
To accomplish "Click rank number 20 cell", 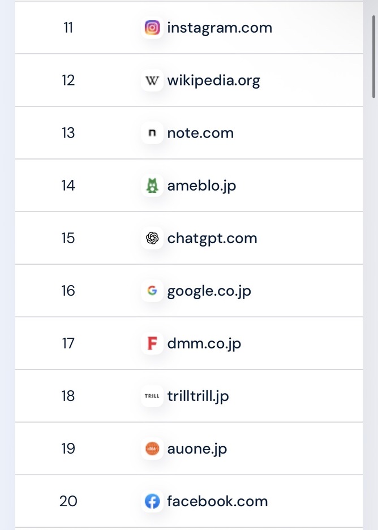I will point(68,501).
